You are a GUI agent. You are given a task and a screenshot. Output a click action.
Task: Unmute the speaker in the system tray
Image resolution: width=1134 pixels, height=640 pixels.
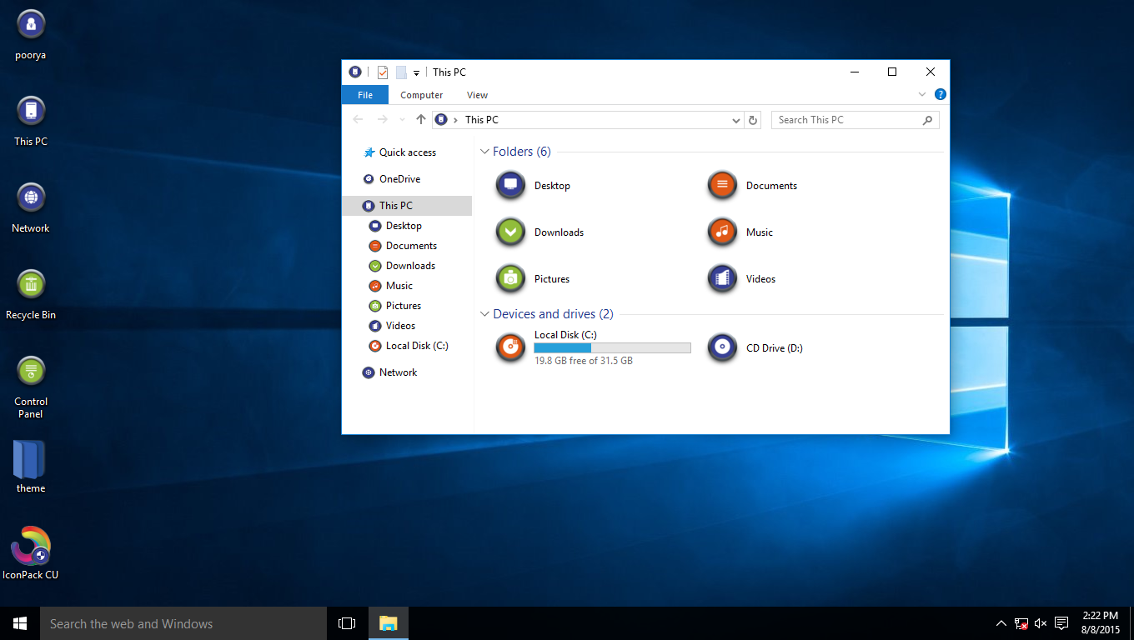pos(1040,622)
